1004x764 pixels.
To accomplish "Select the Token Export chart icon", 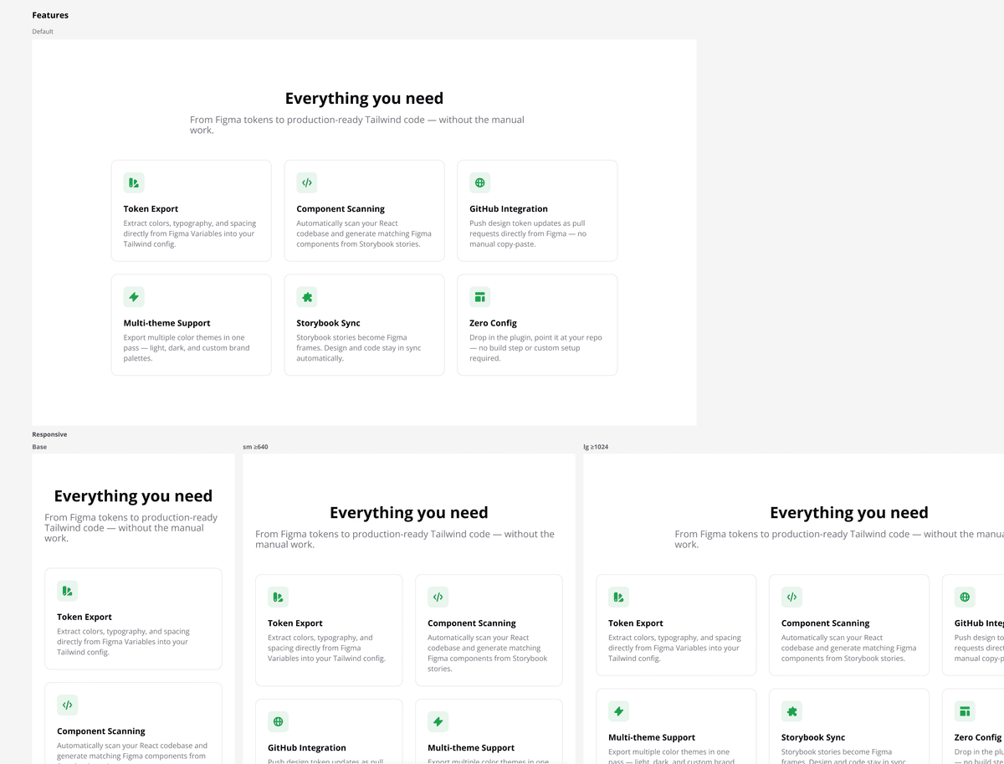I will [x=134, y=182].
